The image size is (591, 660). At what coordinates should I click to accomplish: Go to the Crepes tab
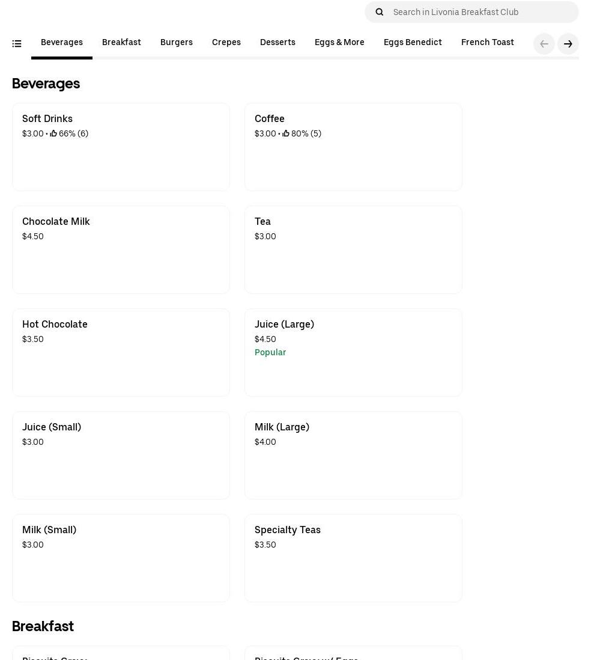(x=226, y=43)
